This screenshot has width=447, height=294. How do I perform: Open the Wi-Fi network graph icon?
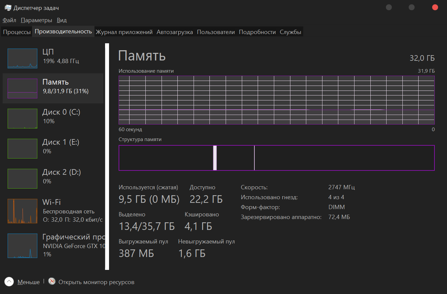22,211
